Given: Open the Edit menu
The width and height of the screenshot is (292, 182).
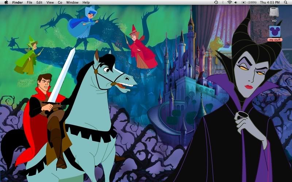Looking at the screenshot, I should pos(39,2).
